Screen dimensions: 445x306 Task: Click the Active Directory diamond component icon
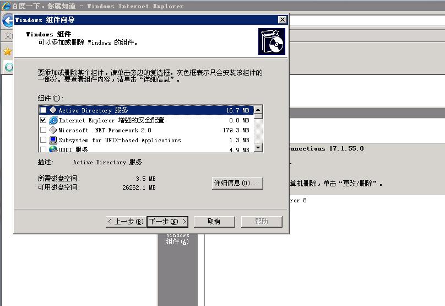point(53,110)
